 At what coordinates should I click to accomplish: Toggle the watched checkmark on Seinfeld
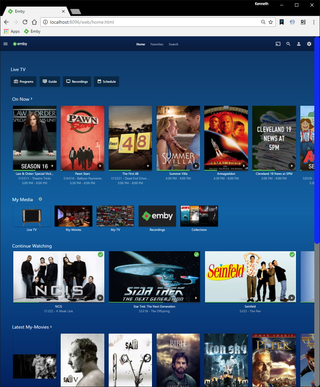292,255
